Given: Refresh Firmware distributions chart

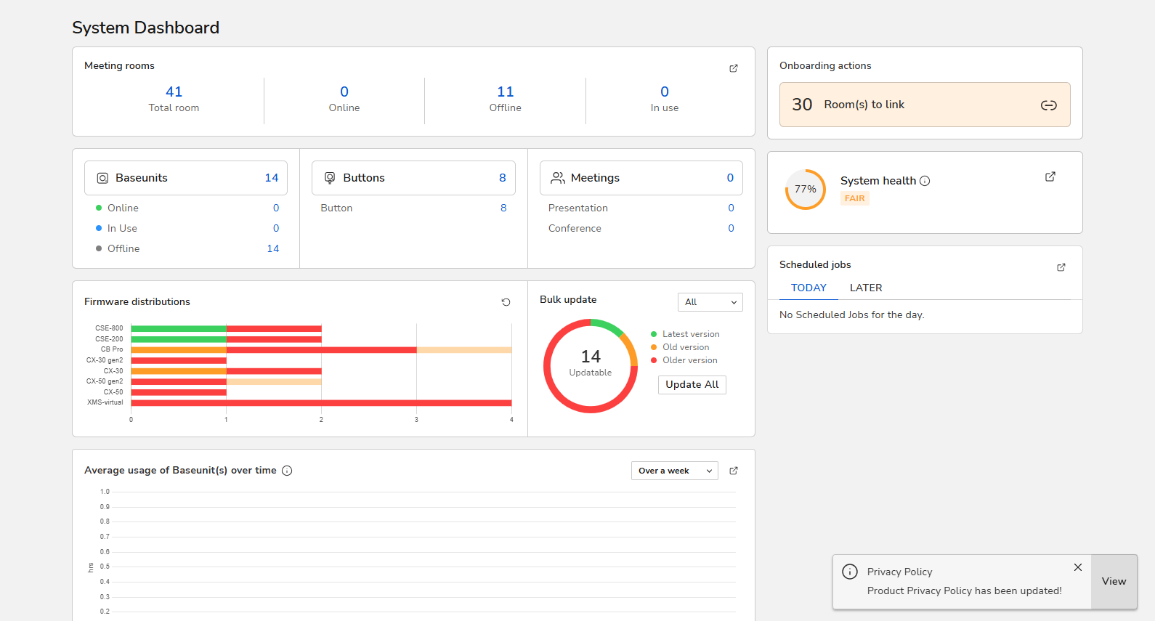Looking at the screenshot, I should point(506,302).
